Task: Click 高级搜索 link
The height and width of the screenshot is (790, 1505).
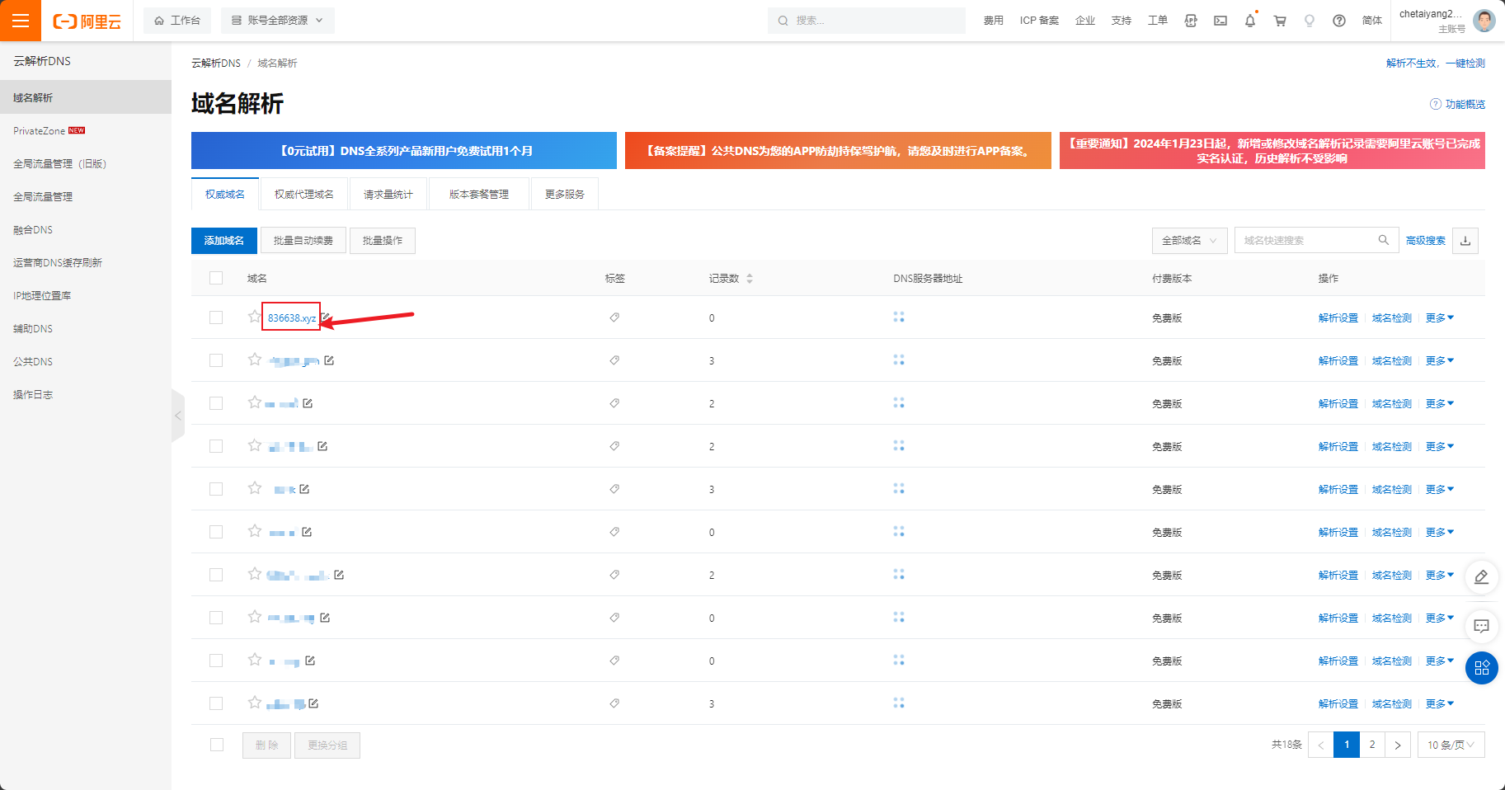Action: coord(1426,241)
